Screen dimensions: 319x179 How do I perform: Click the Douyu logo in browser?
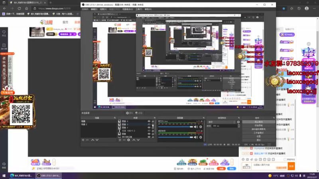point(46,22)
